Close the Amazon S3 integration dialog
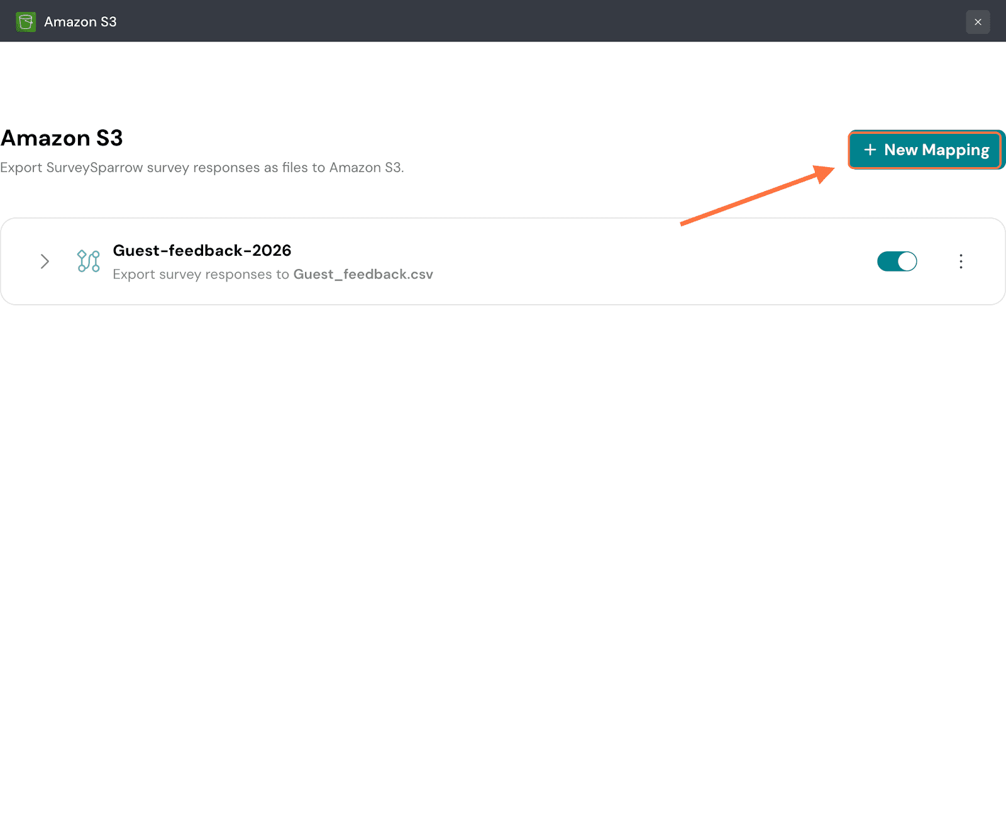Image resolution: width=1006 pixels, height=820 pixels. [x=978, y=22]
